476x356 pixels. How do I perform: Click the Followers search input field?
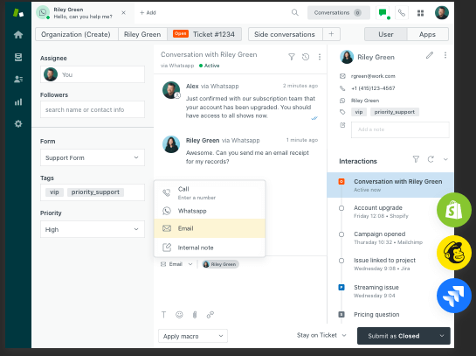coord(93,109)
